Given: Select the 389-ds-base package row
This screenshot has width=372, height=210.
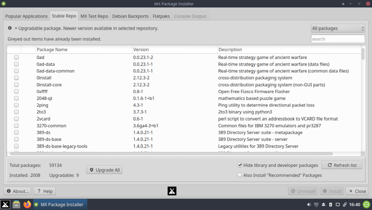Looking at the screenshot, I should point(184,139).
